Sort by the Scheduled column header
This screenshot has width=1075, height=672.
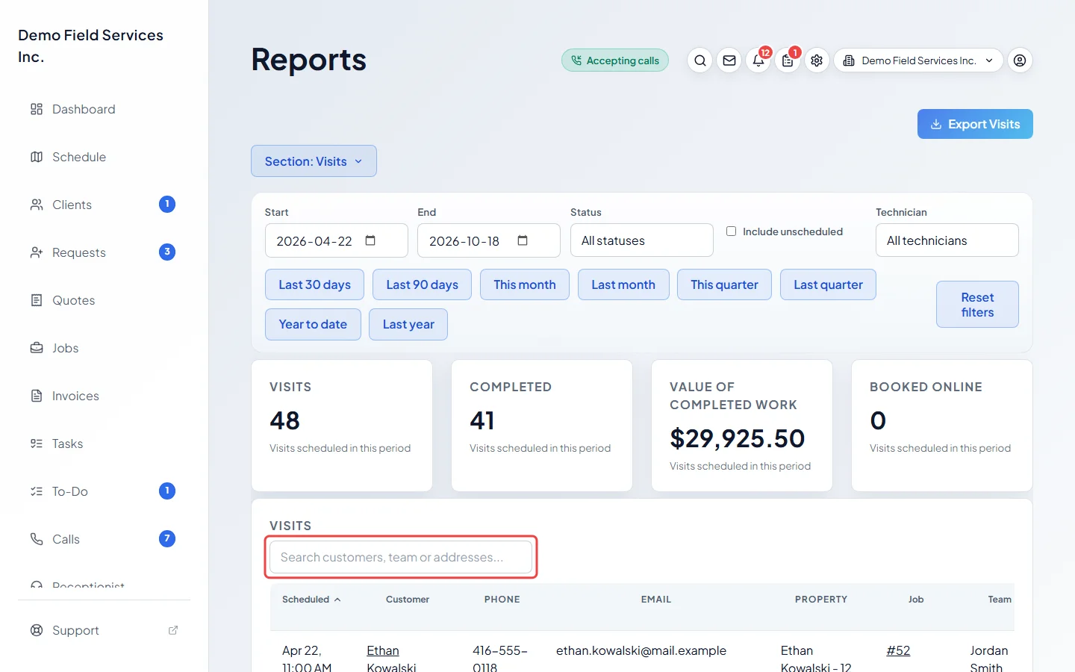click(311, 600)
